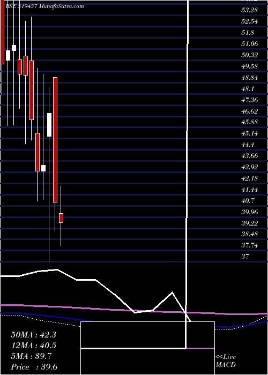
Task: Click the 45.14 price axis label
Action: click(x=250, y=133)
